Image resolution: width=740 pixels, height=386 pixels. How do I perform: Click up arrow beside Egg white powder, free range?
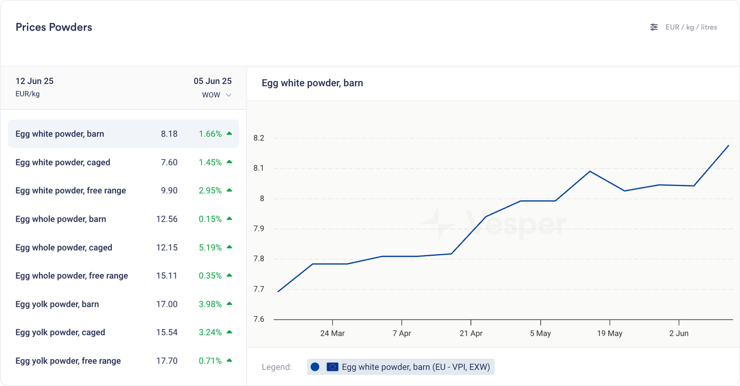(x=229, y=190)
